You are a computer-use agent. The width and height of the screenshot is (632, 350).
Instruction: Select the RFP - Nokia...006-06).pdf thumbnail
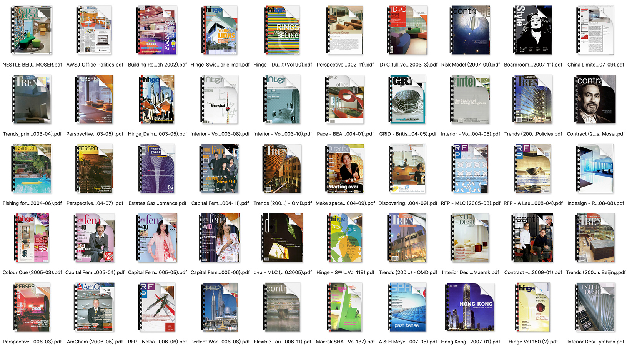tap(158, 307)
